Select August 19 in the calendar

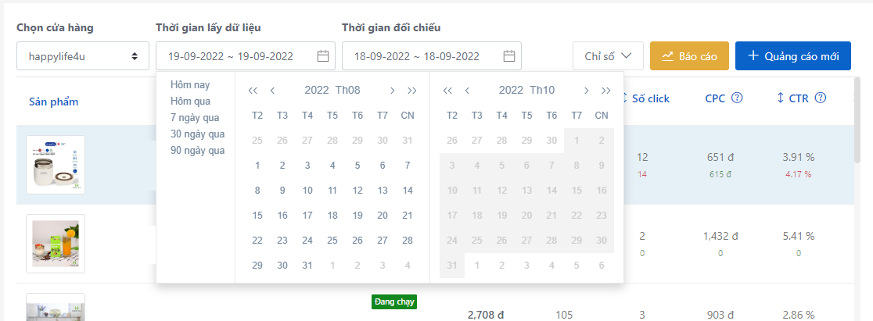(357, 215)
